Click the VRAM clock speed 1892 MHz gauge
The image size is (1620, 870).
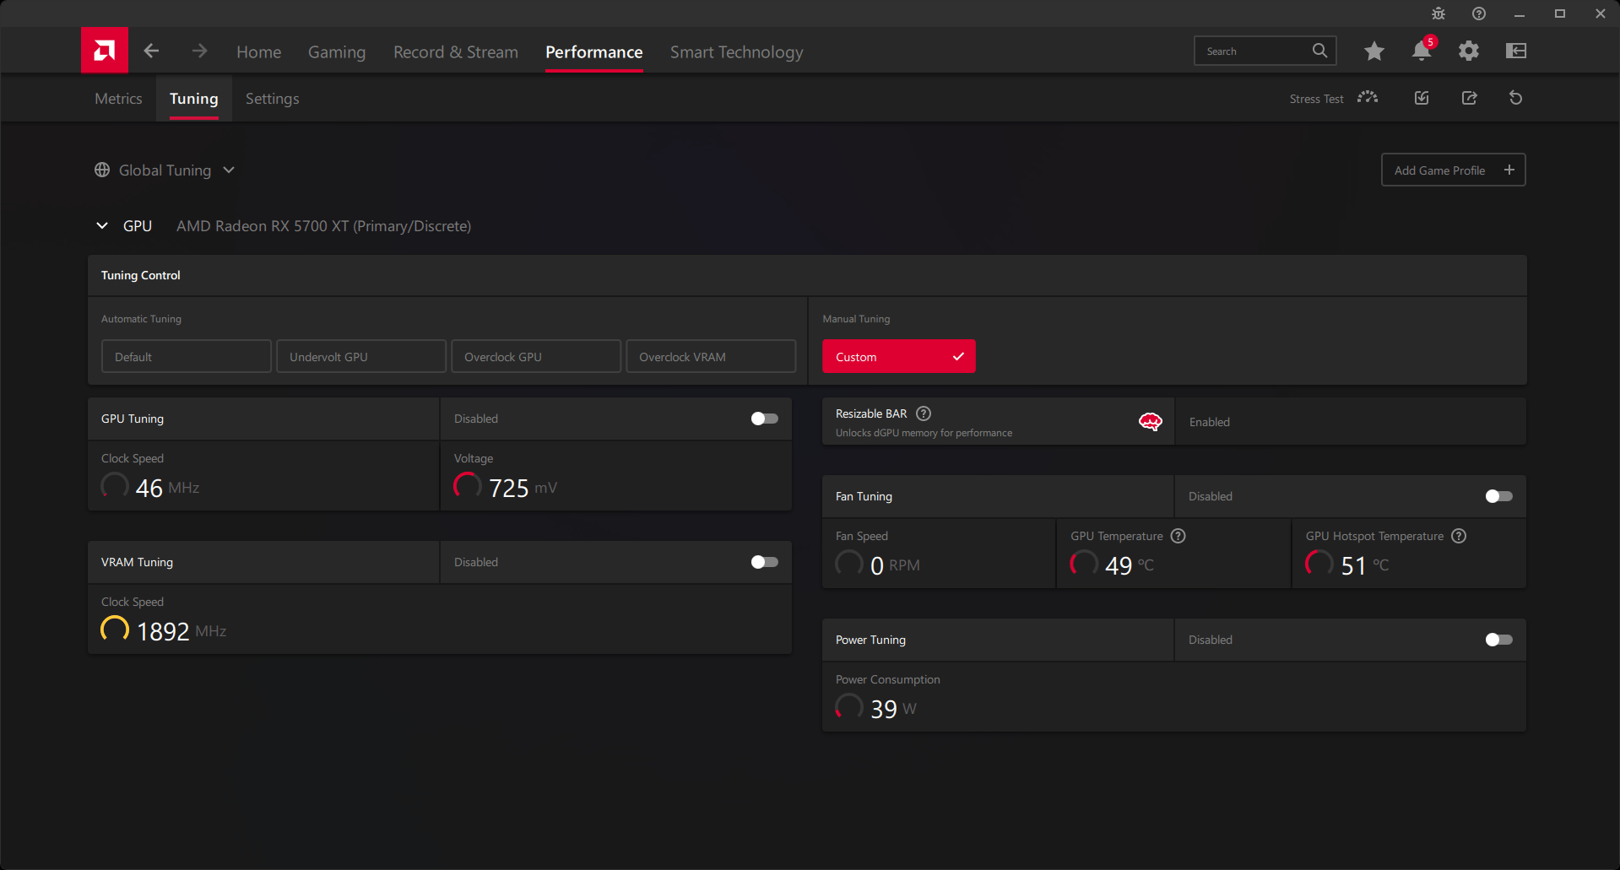(x=115, y=629)
